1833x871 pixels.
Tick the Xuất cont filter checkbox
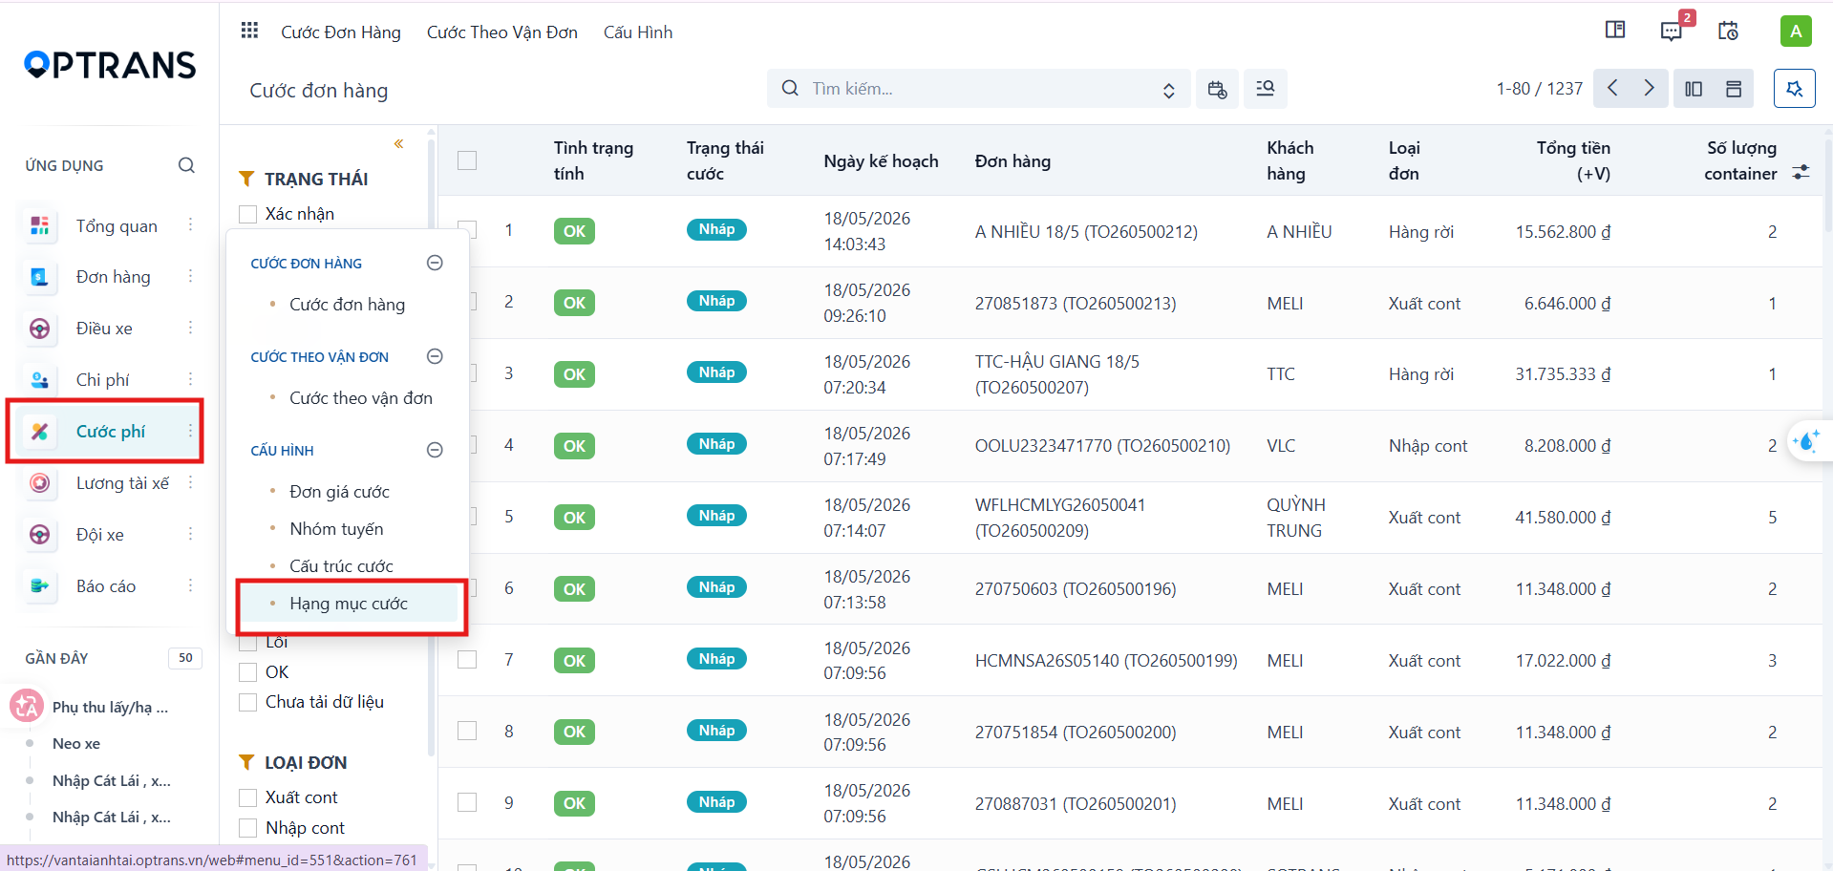[x=247, y=797]
